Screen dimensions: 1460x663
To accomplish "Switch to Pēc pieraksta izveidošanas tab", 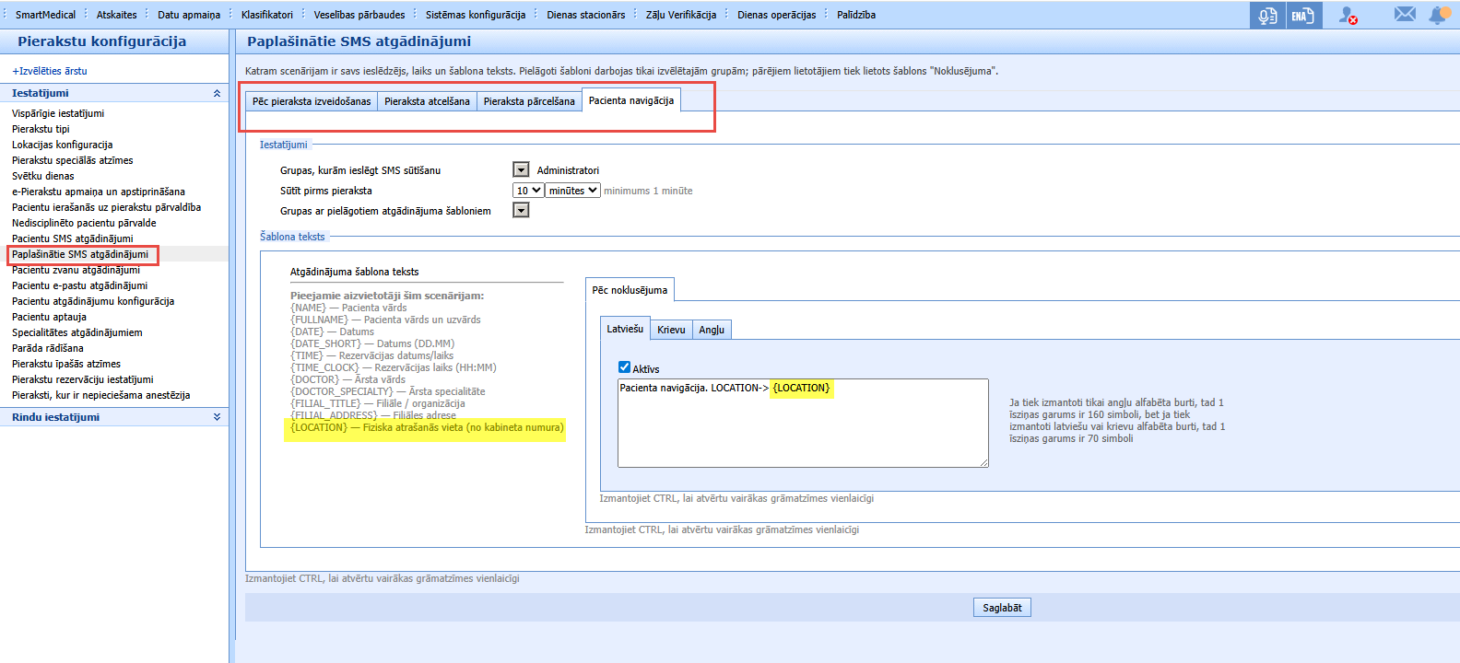I will pyautogui.click(x=312, y=101).
